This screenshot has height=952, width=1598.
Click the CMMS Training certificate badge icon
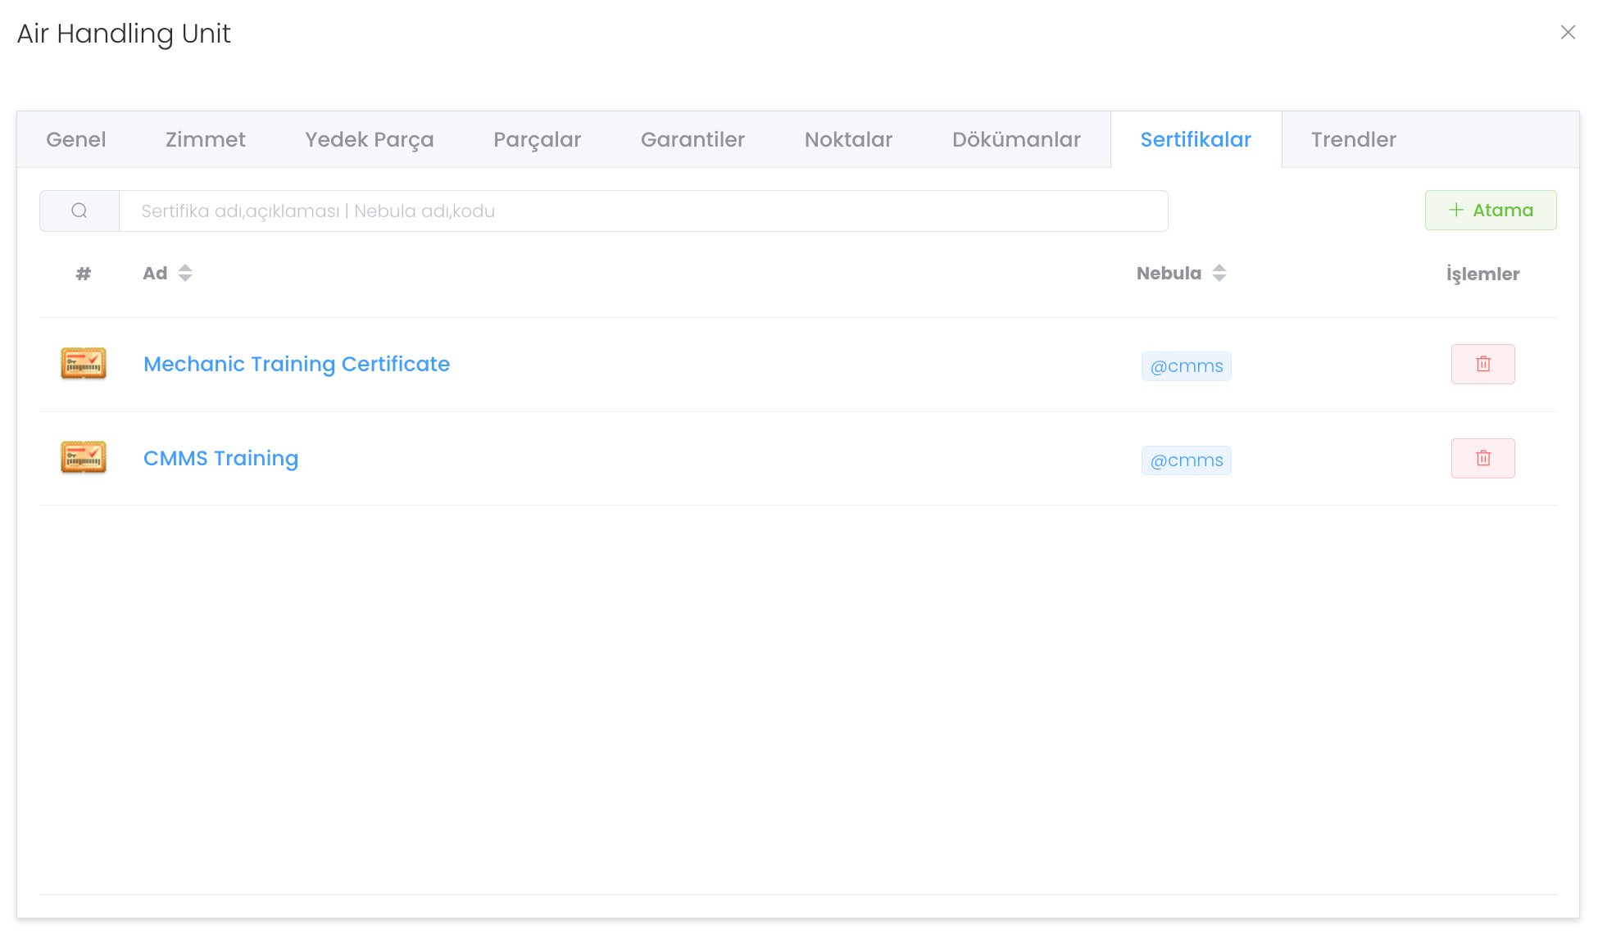(x=84, y=458)
